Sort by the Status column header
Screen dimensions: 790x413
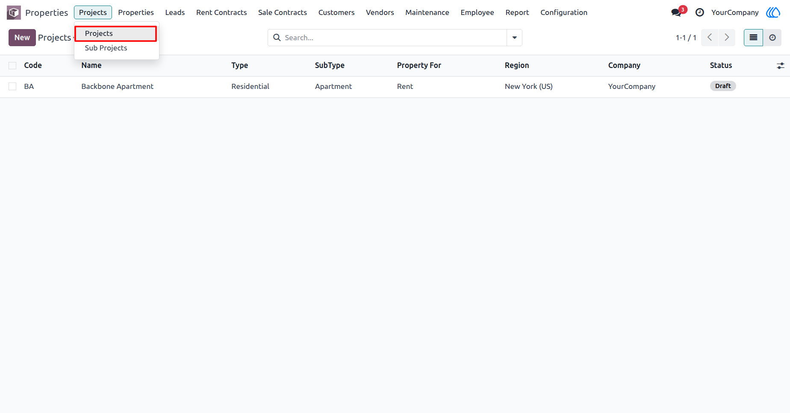click(721, 65)
